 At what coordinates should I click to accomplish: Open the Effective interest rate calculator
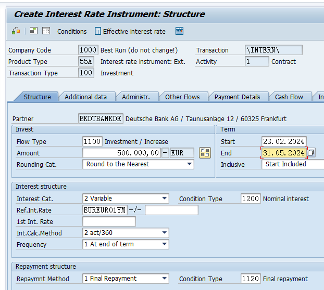tap(130, 31)
